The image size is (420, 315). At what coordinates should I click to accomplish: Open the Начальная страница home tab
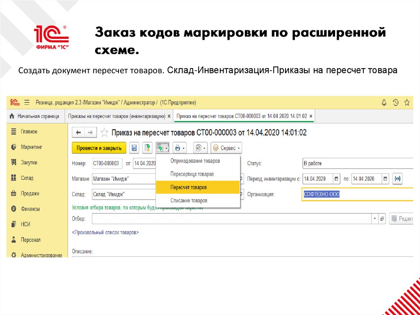(34, 117)
